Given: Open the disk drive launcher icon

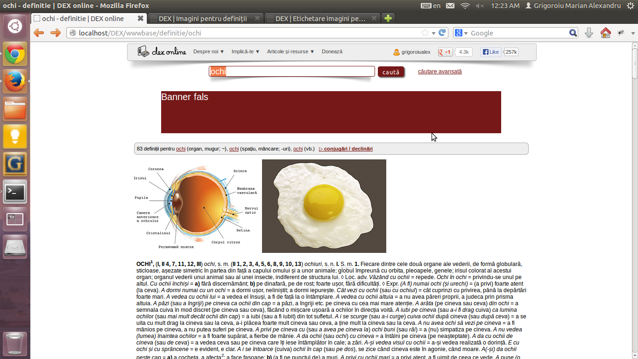Looking at the screenshot, I should 15,247.
